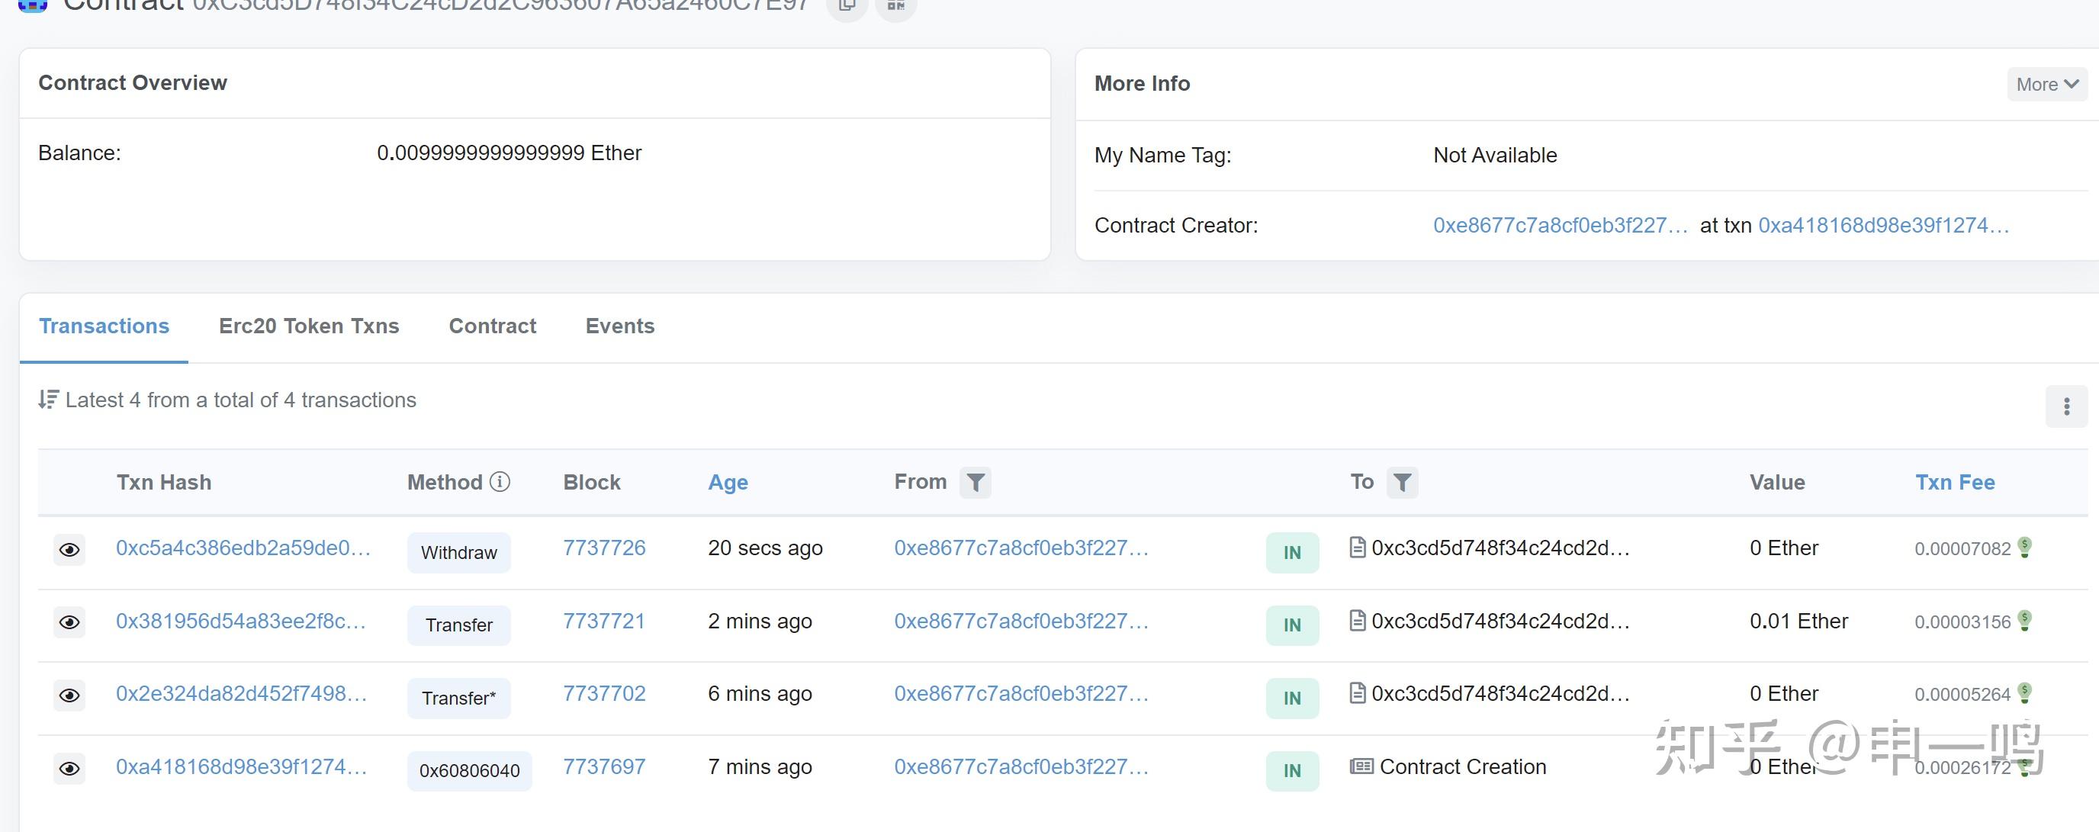The height and width of the screenshot is (832, 2099).
Task: Toggle eye preview for 0.01 Ether transfer
Action: click(69, 622)
